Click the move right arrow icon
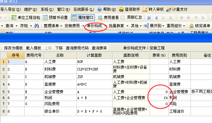 pos(188,18)
